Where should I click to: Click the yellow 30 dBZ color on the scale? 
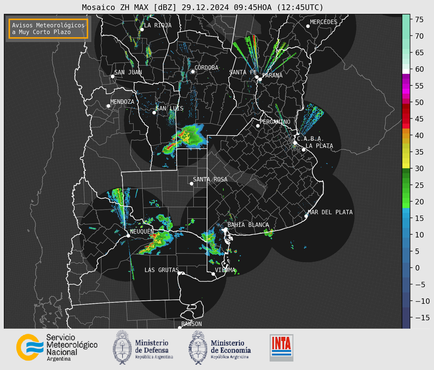coord(406,166)
